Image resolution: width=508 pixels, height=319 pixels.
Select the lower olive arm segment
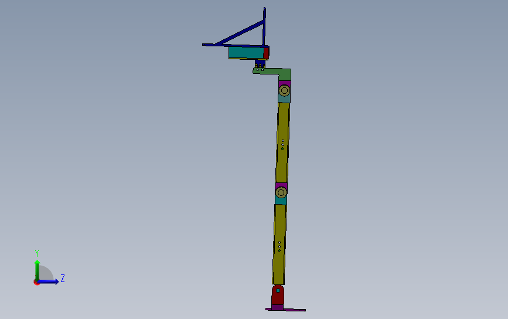click(x=279, y=245)
